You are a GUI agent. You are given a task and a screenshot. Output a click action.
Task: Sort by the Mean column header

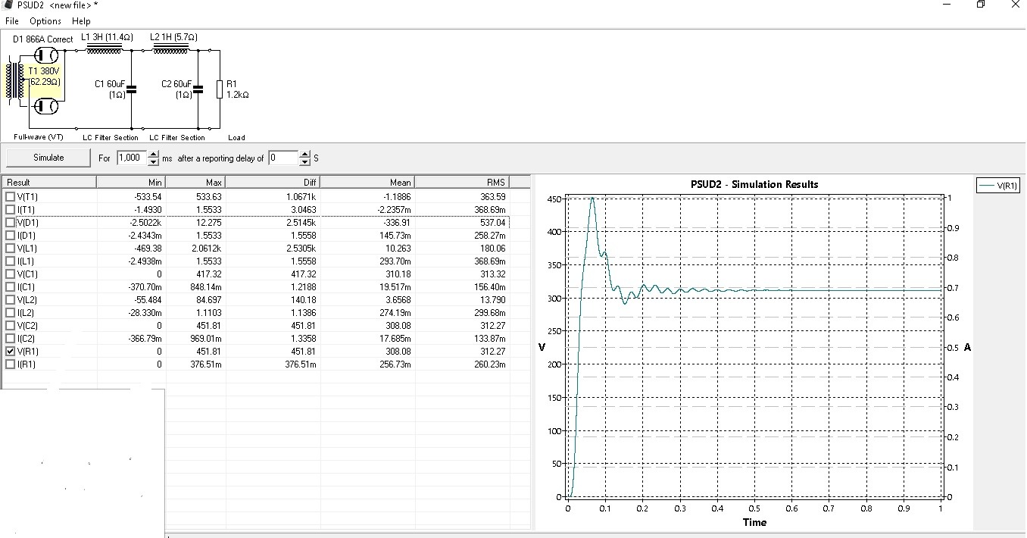[x=367, y=182]
